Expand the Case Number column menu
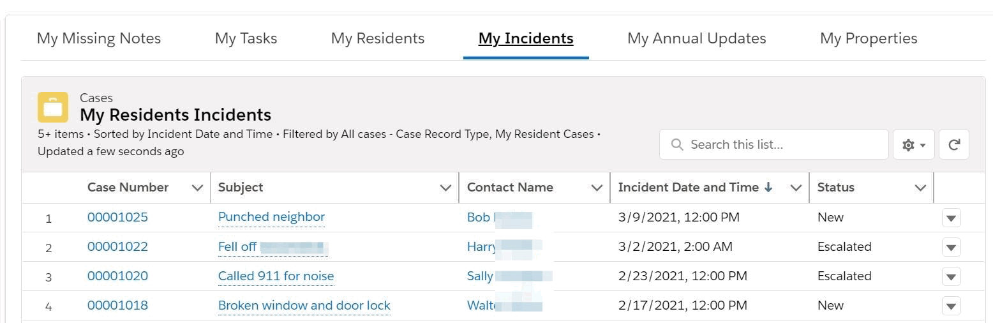 tap(197, 188)
